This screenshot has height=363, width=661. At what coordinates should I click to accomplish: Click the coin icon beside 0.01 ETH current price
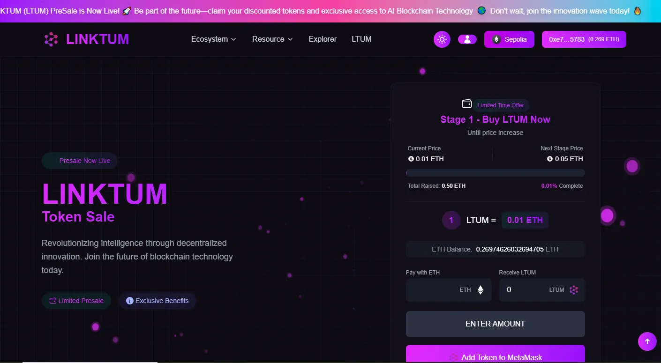pos(411,159)
